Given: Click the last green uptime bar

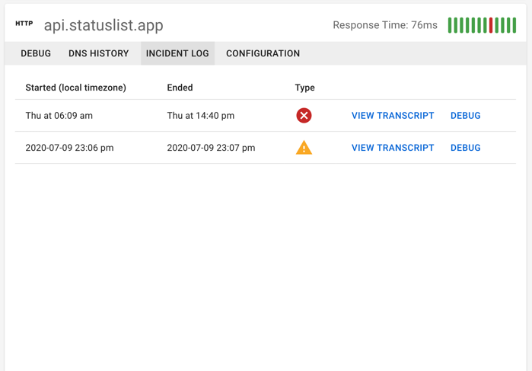Looking at the screenshot, I should click(x=514, y=25).
